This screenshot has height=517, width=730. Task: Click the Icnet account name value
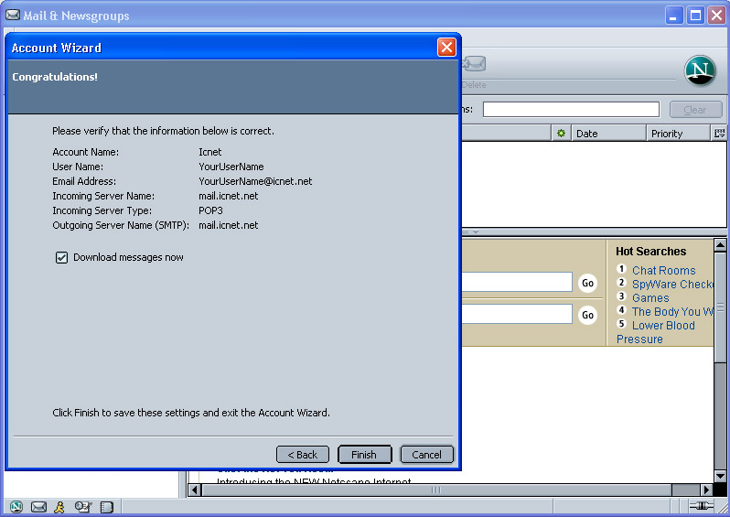(x=210, y=152)
